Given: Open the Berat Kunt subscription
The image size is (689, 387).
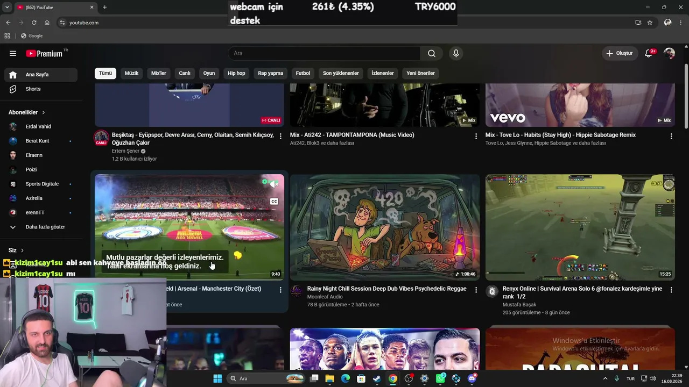Looking at the screenshot, I should [x=40, y=141].
